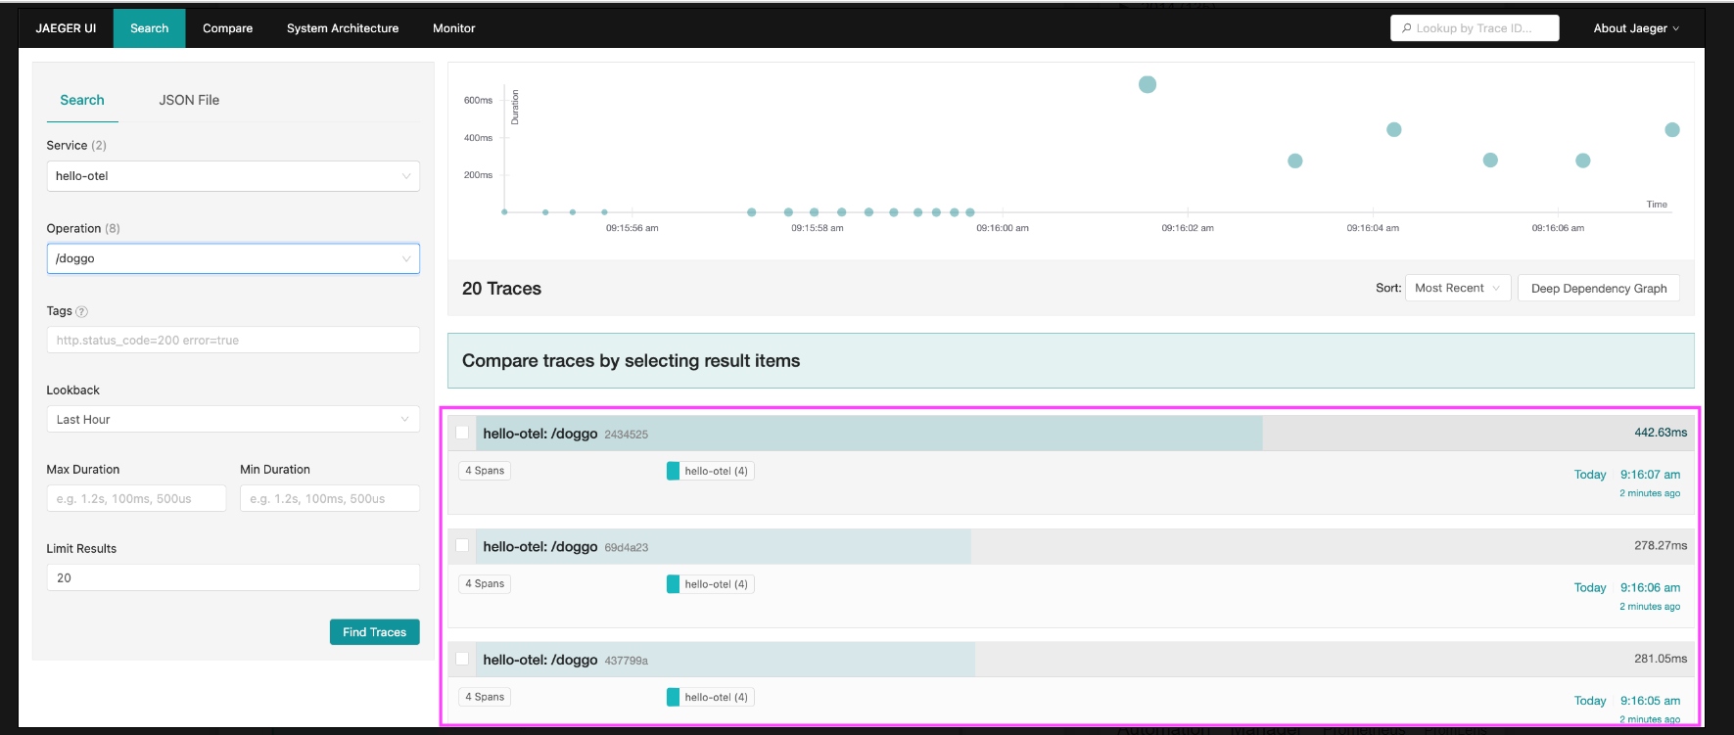This screenshot has width=1734, height=735.
Task: Open the Operation dropdown /doggo
Action: pos(233,258)
